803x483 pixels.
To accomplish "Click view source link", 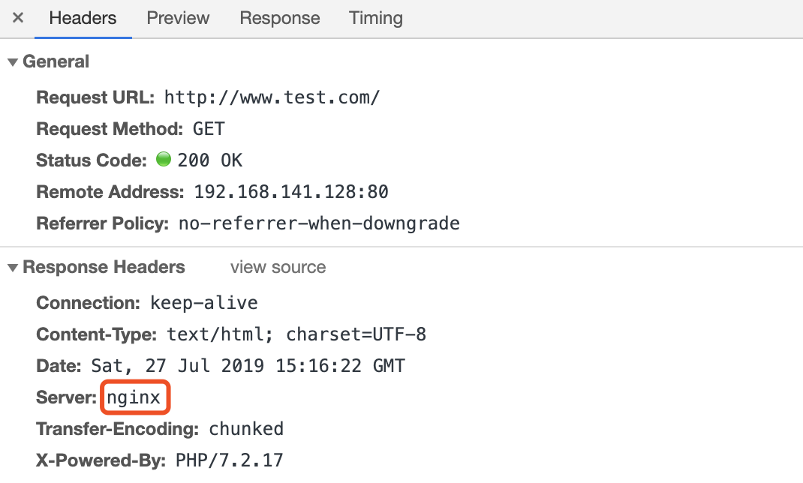I will [278, 267].
